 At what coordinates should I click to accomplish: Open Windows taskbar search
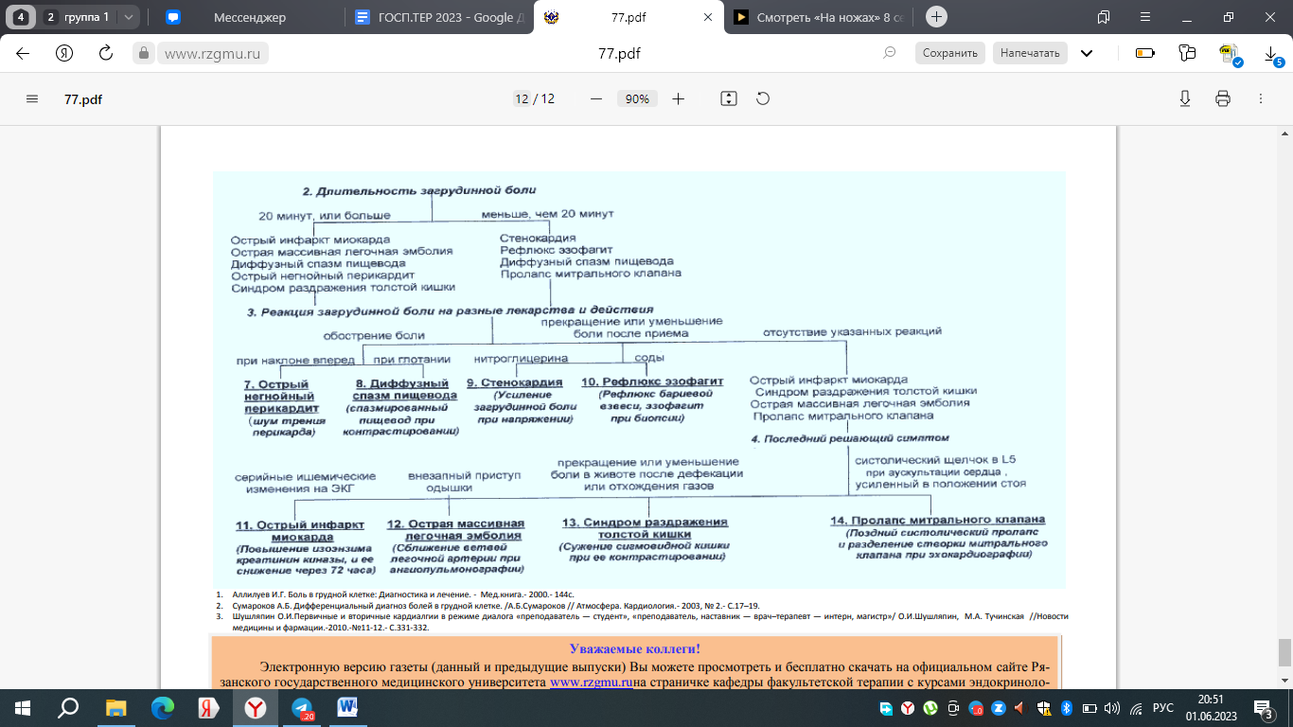(68, 707)
